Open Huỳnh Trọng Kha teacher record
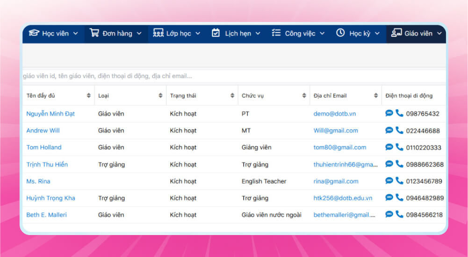The width and height of the screenshot is (468, 257). [51, 198]
